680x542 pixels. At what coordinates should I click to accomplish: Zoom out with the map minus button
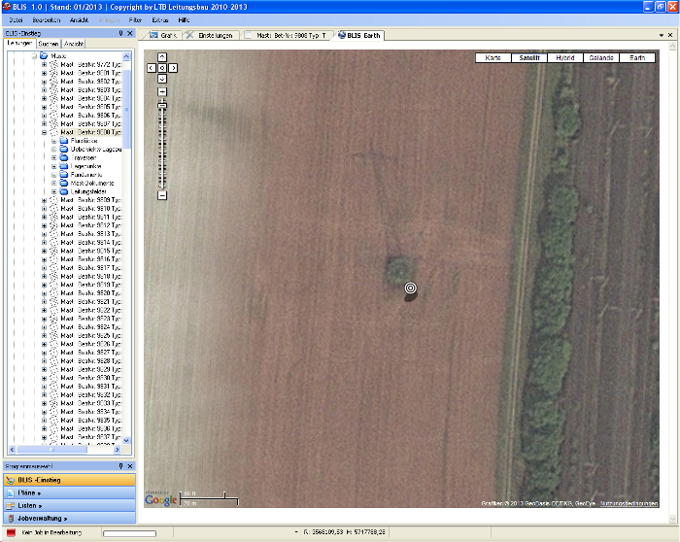tap(162, 195)
